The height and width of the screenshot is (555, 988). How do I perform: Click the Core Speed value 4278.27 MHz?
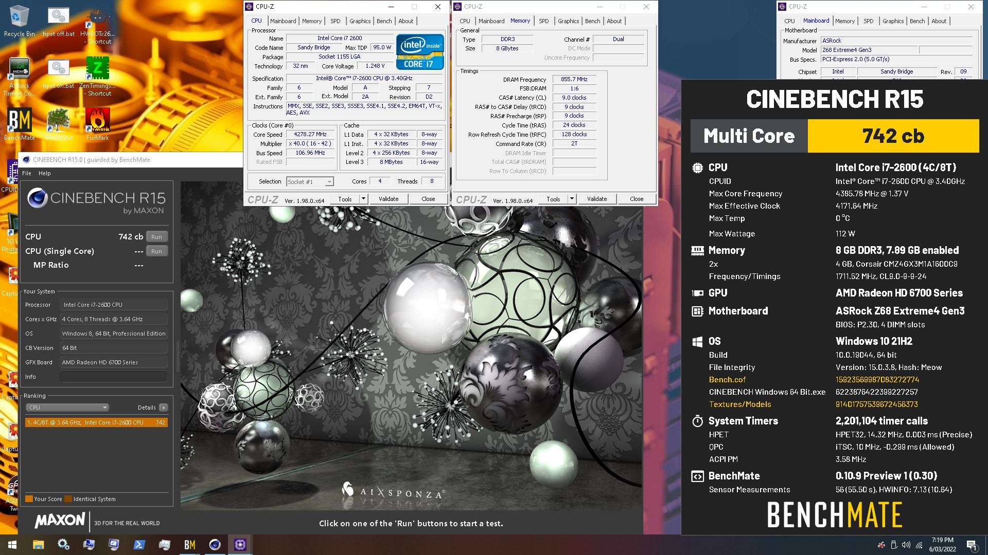(310, 134)
